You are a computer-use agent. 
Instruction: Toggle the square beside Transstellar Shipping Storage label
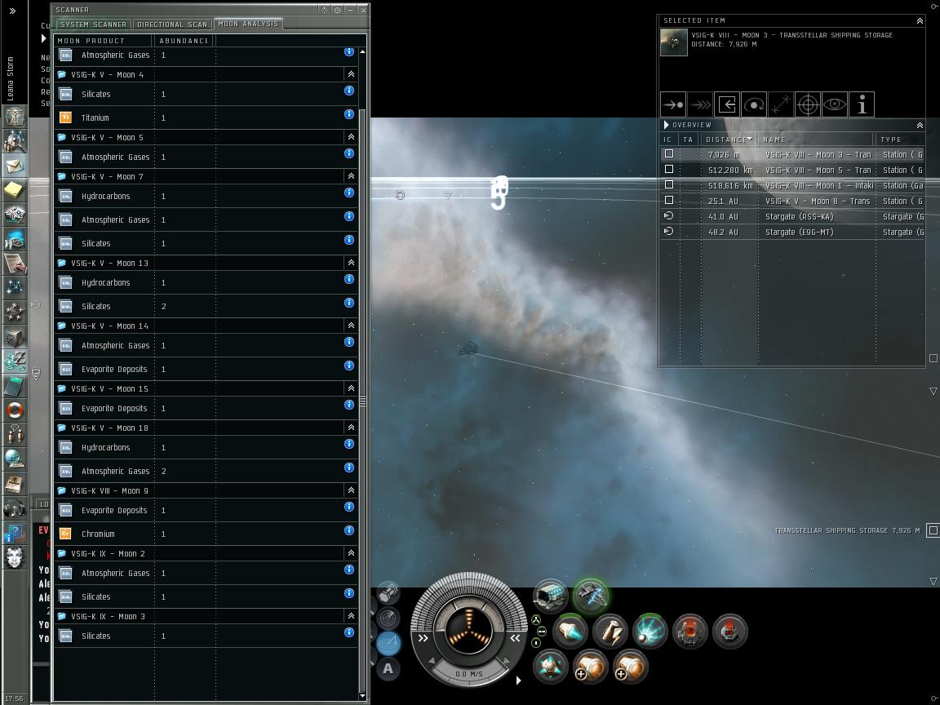point(933,530)
